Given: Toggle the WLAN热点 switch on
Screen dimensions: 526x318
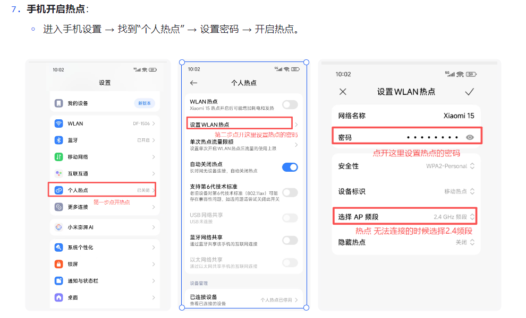Looking at the screenshot, I should pos(290,104).
